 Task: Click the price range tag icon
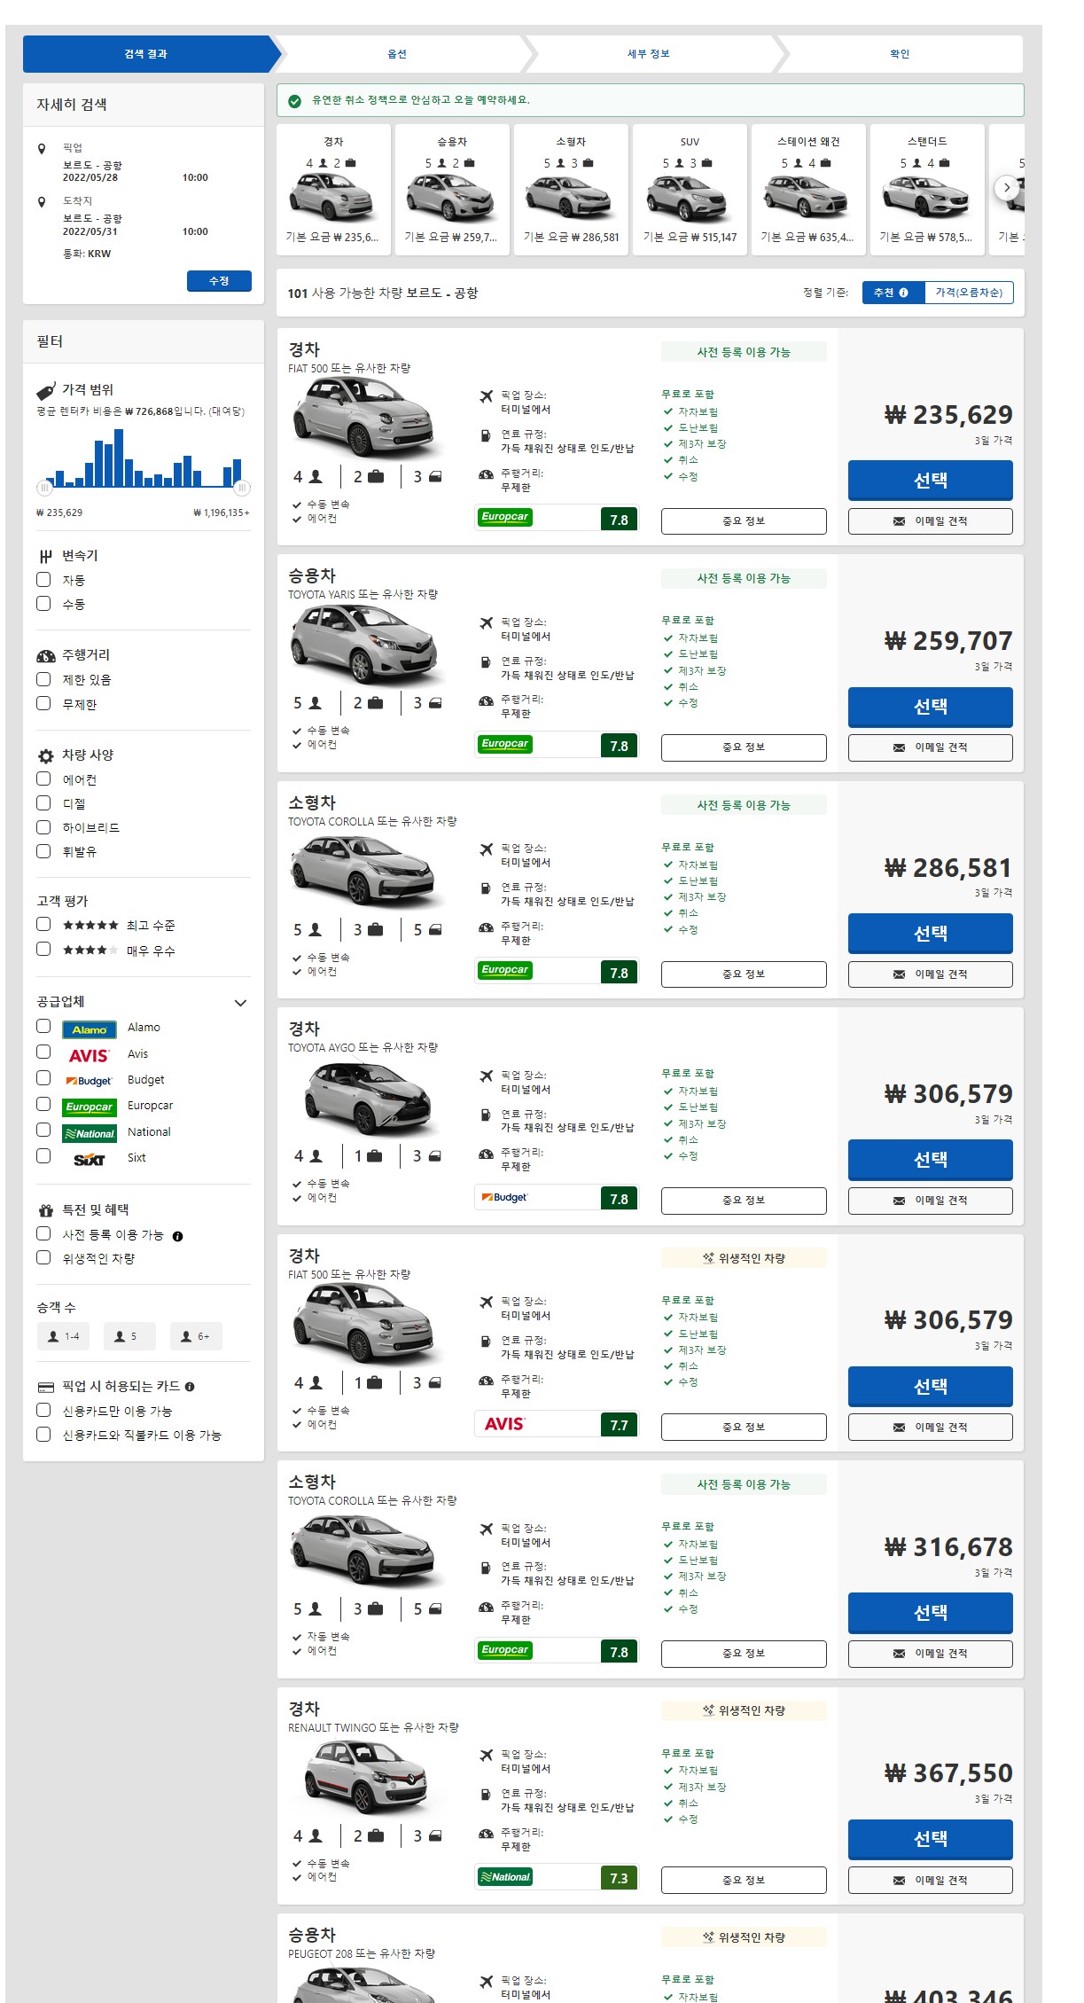click(x=46, y=390)
